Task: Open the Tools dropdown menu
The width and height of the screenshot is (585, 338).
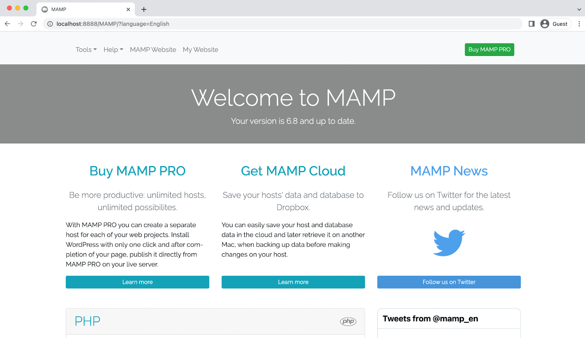Action: (86, 49)
